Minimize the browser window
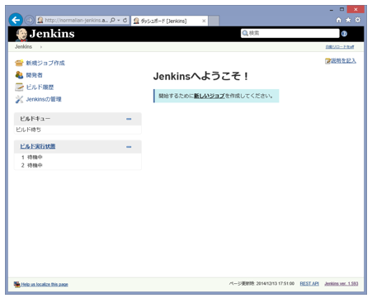372x298 pixels. [x=332, y=10]
